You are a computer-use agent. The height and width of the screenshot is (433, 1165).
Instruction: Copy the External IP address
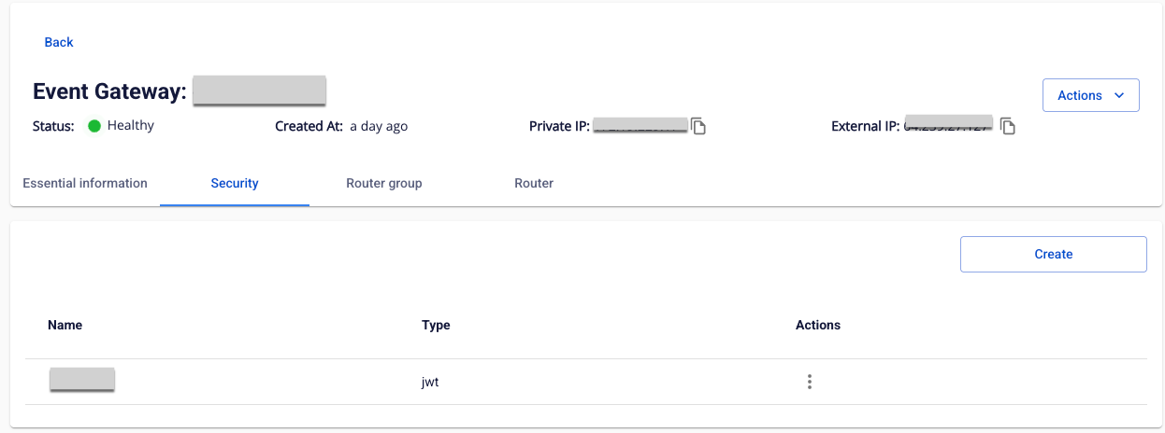coord(1008,126)
